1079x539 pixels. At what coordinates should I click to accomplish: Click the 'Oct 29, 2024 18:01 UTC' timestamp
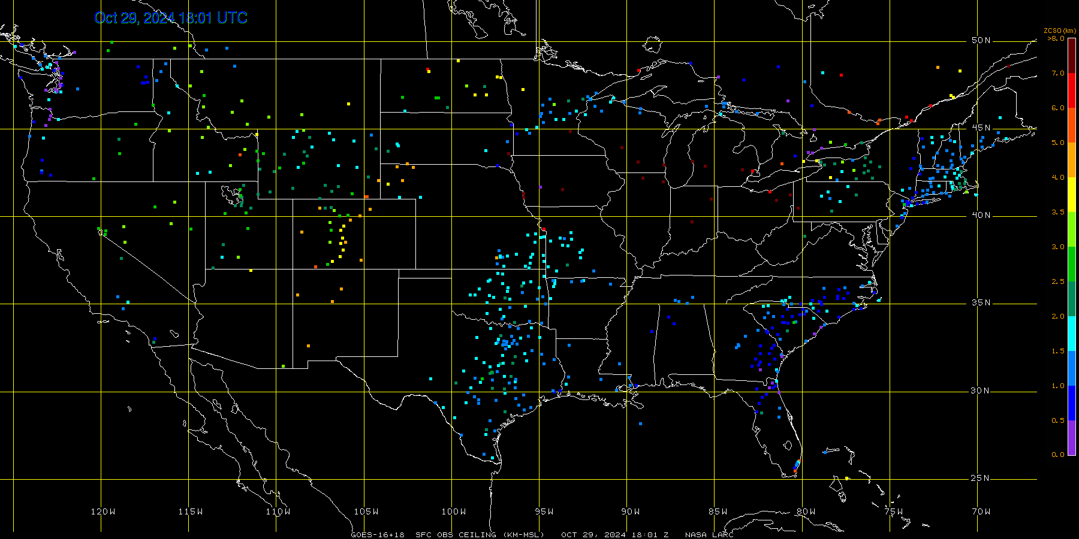tap(171, 18)
